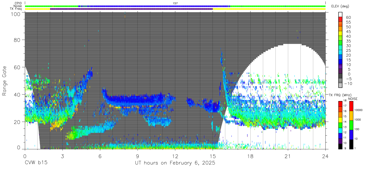Screen dimensions: 366x169
Task: Click the blue segment of the Noise bar
Action: (x=154, y=6)
